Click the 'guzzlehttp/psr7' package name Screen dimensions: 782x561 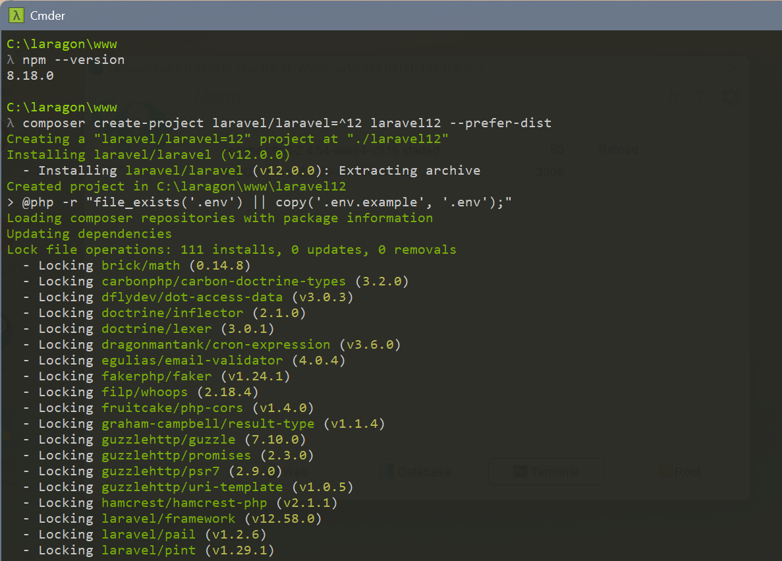161,471
